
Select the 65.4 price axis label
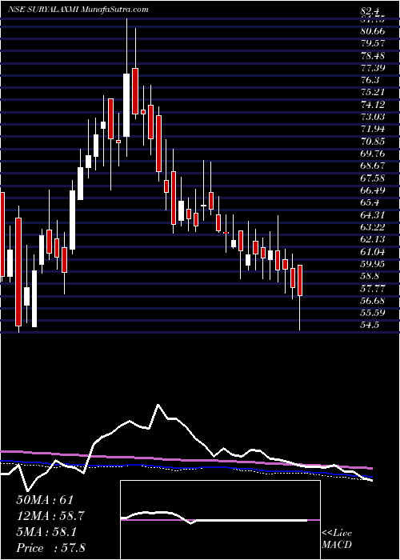point(370,202)
